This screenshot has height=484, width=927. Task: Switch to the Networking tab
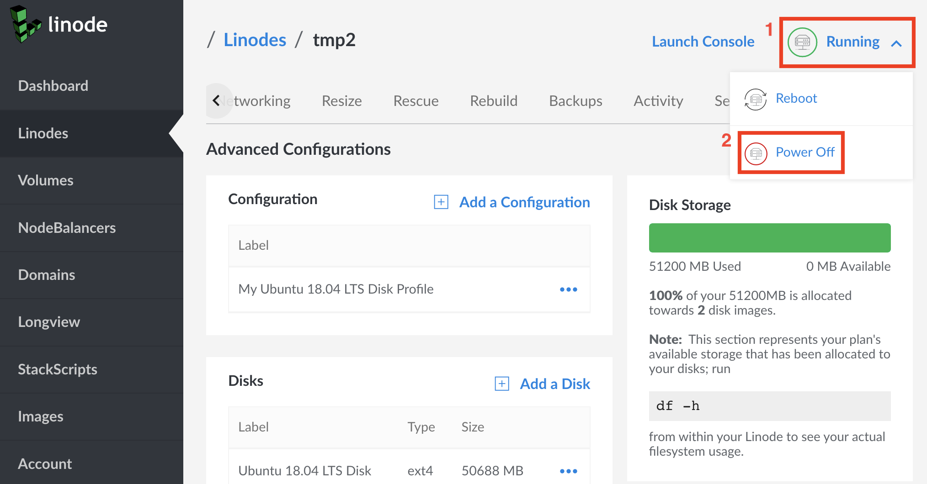[x=258, y=101]
